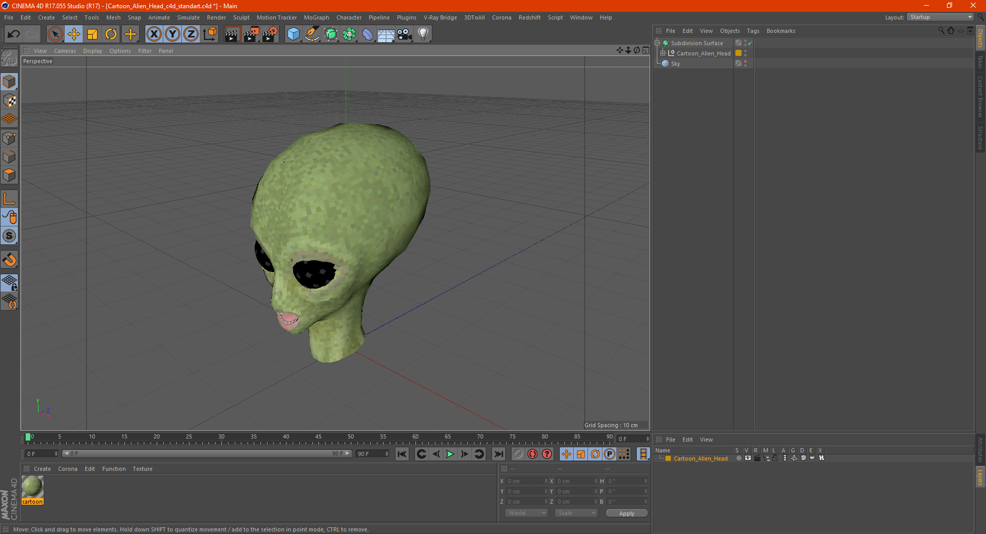Screen dimensions: 986x534
Task: Open the MoGraph menu
Action: (316, 17)
